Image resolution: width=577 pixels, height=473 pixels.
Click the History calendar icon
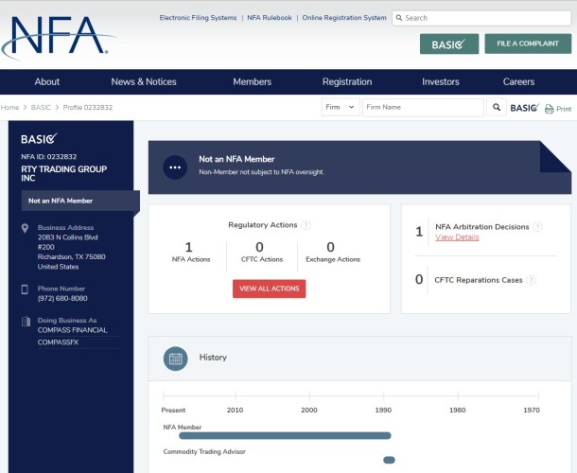pos(176,359)
